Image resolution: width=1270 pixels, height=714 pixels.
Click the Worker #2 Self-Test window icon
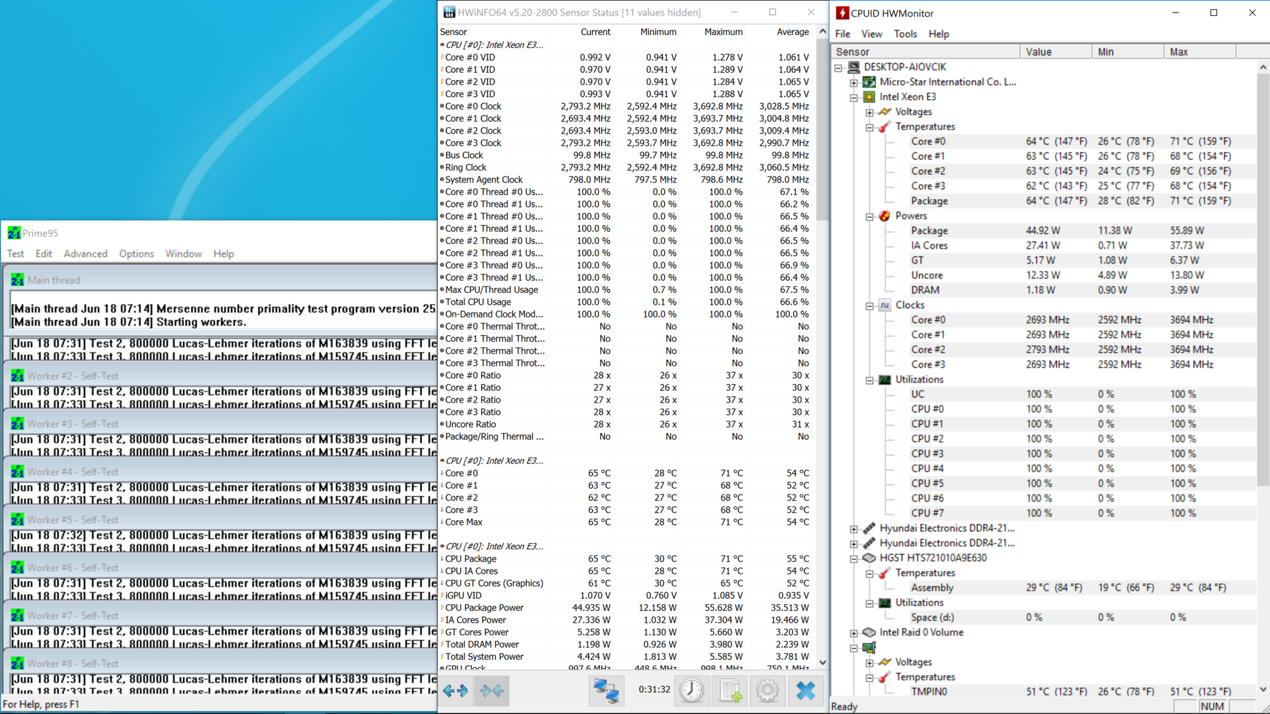click(x=17, y=376)
